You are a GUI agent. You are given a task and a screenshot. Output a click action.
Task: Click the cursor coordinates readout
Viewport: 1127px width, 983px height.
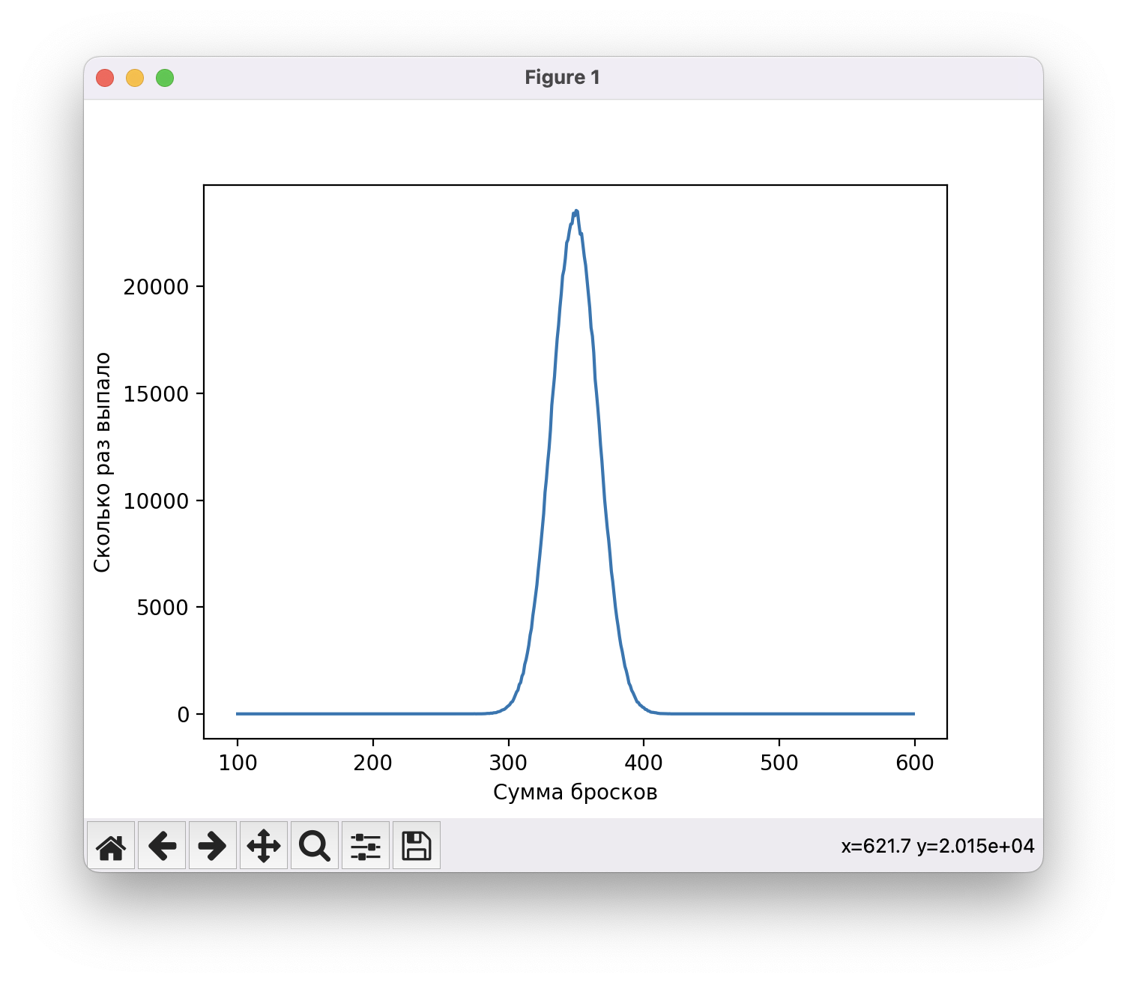pos(937,846)
